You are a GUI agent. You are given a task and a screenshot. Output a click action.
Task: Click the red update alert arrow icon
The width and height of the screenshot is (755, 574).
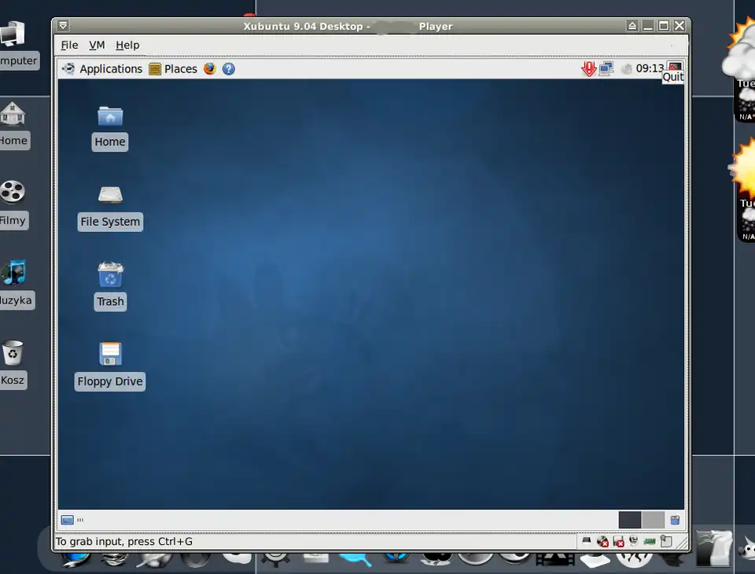click(587, 68)
